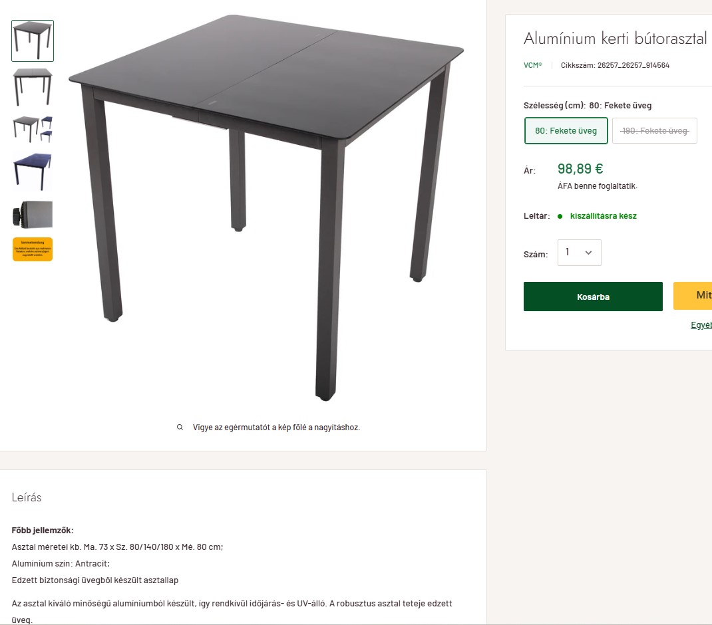Open the orange shipping notice thumbnail
The width and height of the screenshot is (712, 625).
(33, 249)
